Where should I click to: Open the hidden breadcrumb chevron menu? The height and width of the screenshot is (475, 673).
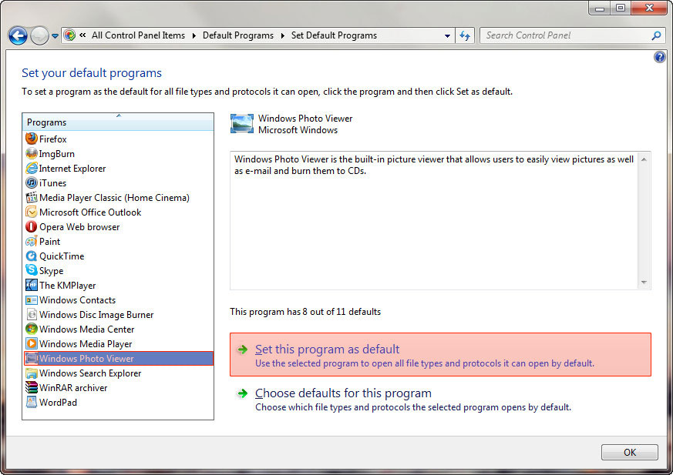[82, 35]
